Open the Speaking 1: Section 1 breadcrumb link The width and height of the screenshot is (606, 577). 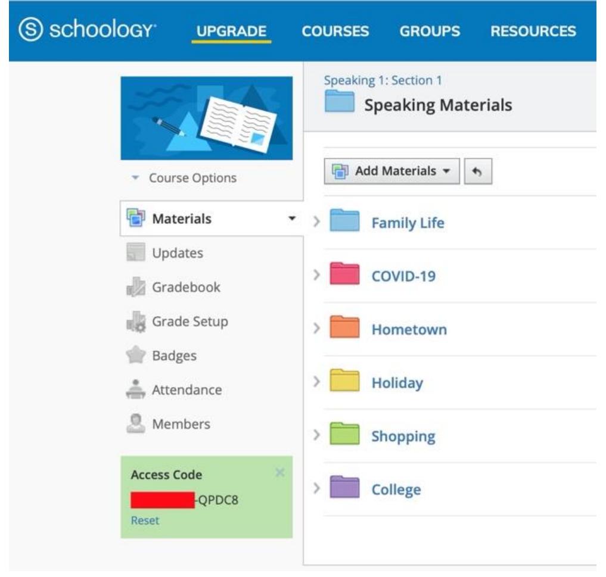pos(383,80)
